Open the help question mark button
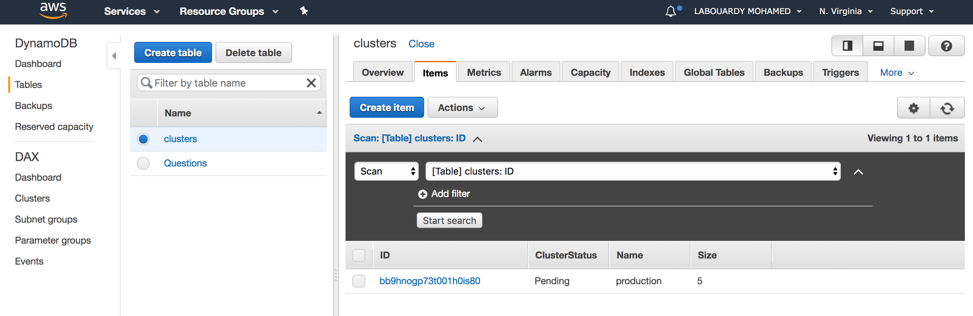Viewport: 973px width, 316px height. [x=946, y=46]
